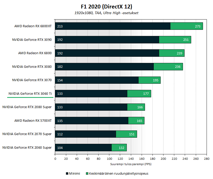213x179 pixels.
Task: Click the RTX 3060 Ti 177 average segment
Action: click(x=139, y=94)
